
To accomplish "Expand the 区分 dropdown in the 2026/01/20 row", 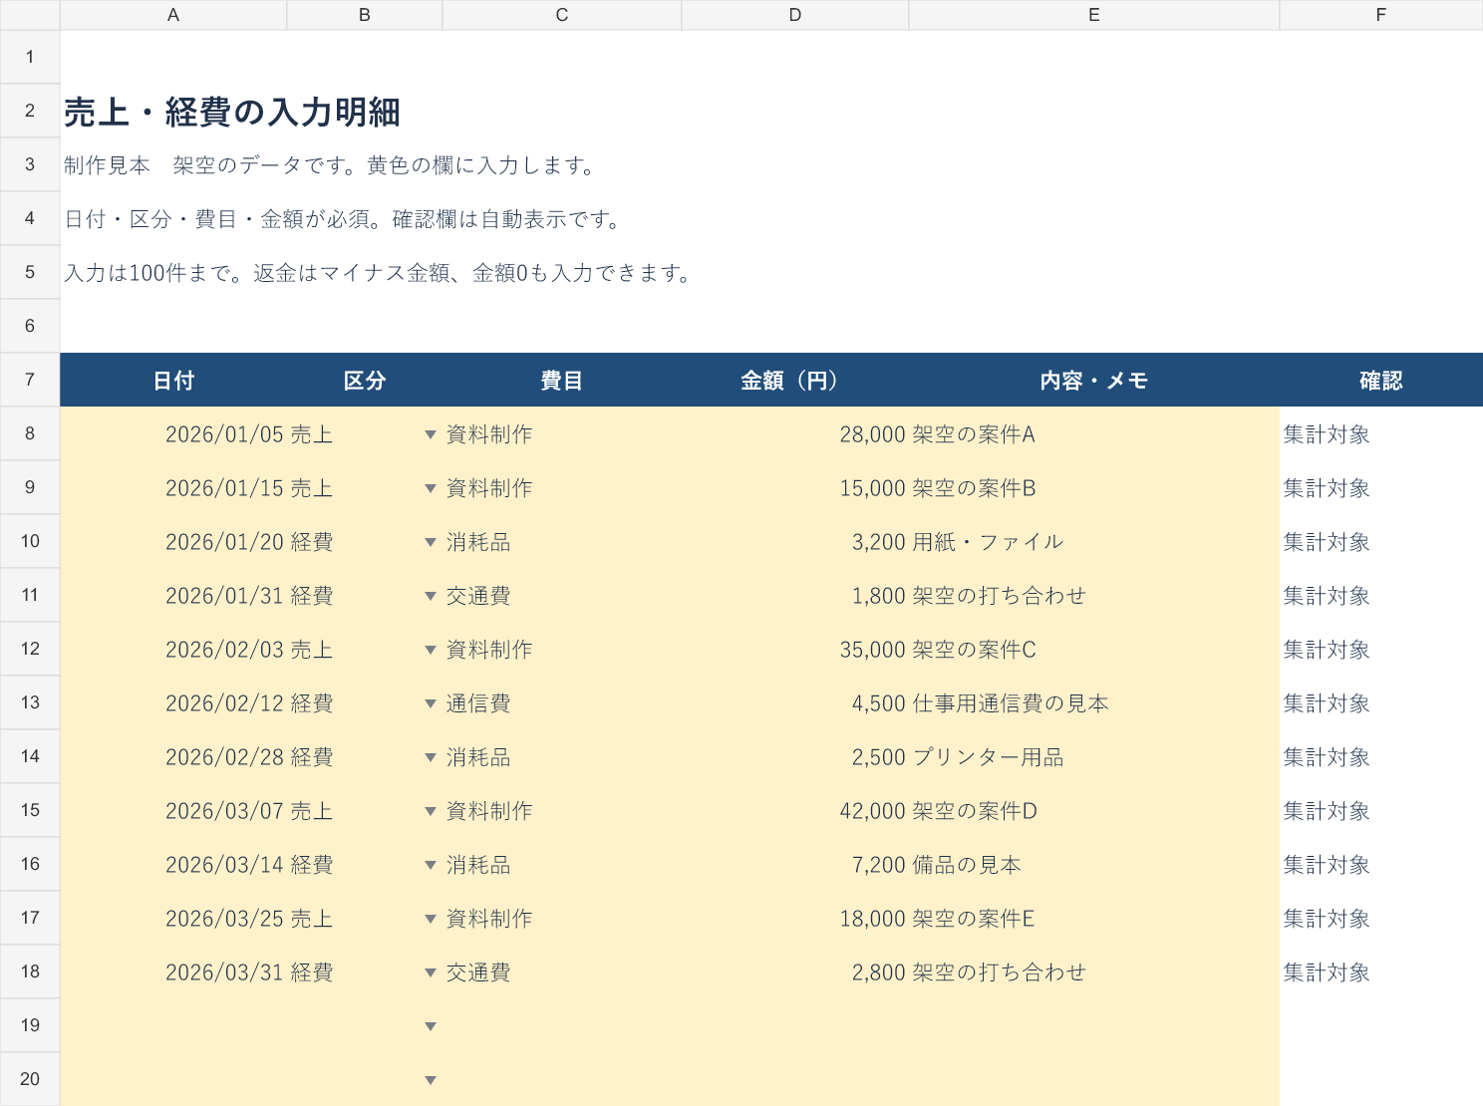I will (x=431, y=542).
